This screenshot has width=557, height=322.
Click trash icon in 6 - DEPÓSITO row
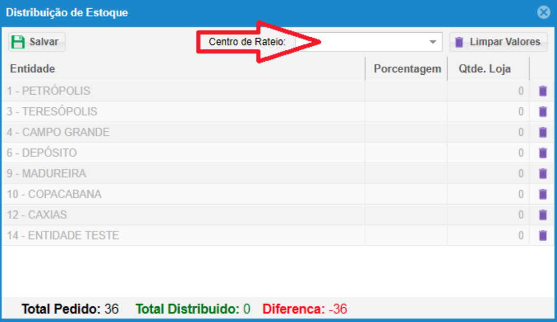(x=543, y=153)
